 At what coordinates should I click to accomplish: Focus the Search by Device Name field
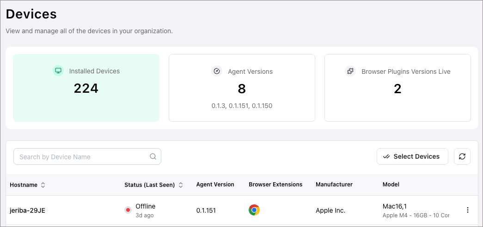pos(83,156)
